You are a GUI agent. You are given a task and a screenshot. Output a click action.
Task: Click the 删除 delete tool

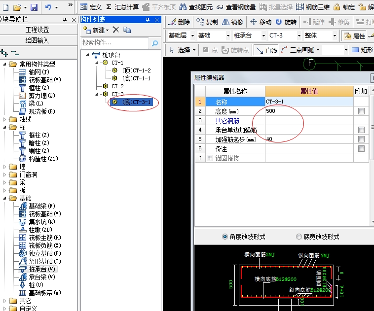click(179, 22)
